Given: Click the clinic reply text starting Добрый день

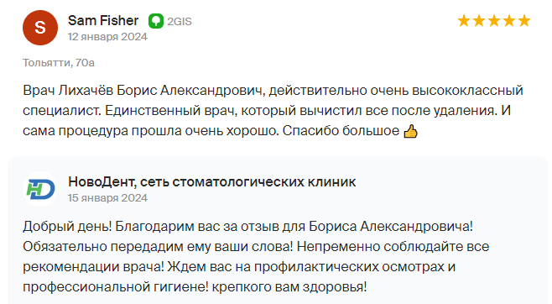Looking at the screenshot, I should click(x=256, y=256).
